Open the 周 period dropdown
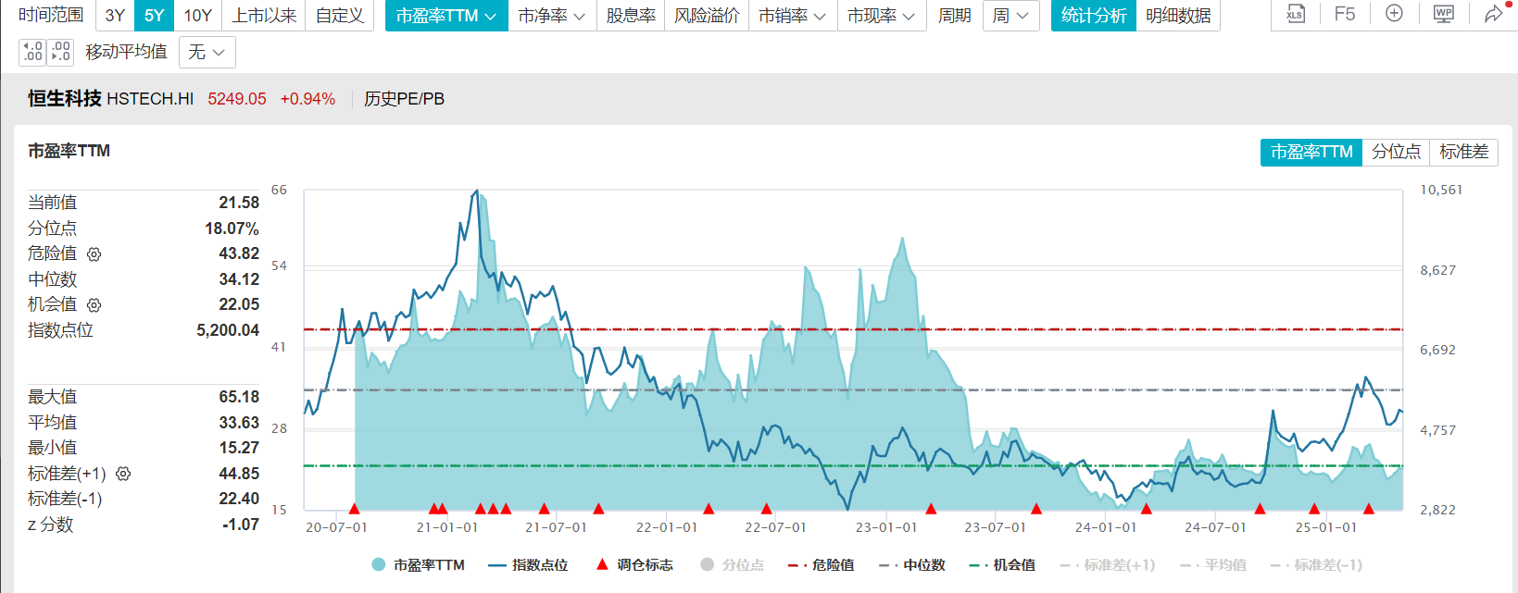This screenshot has height=593, width=1518. (x=1010, y=16)
